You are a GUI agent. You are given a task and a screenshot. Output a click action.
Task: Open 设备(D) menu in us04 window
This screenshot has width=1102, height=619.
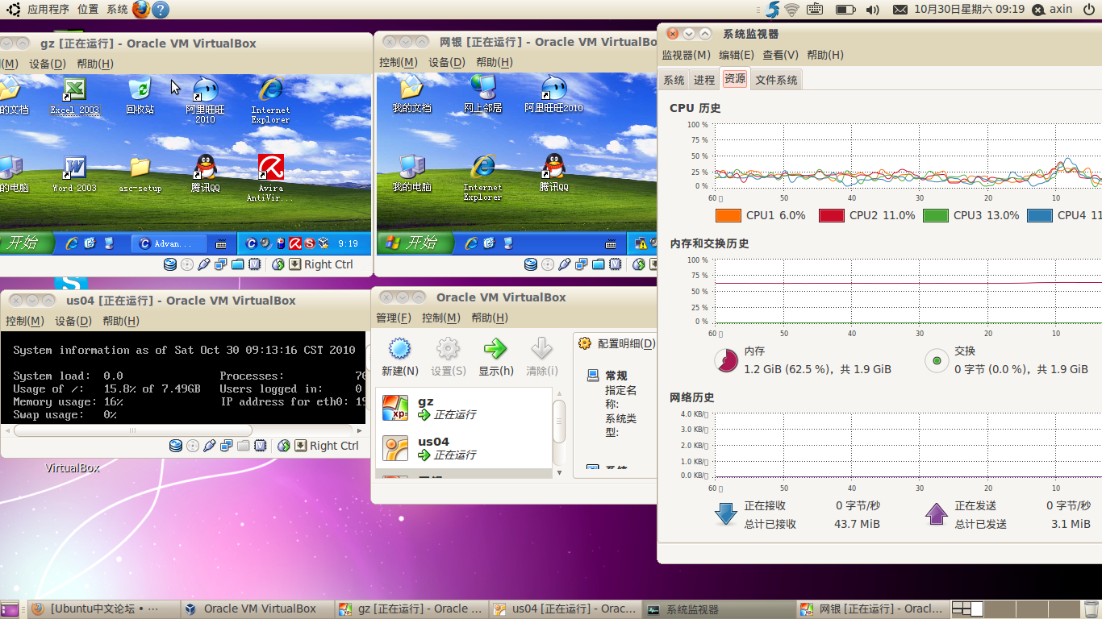[x=73, y=321]
